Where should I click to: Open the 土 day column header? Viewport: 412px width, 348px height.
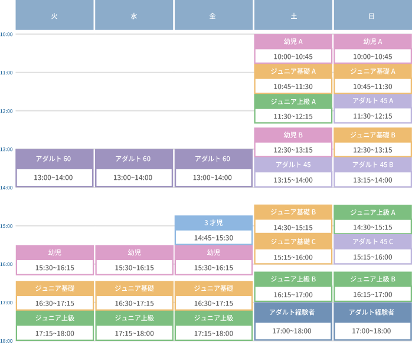(293, 16)
